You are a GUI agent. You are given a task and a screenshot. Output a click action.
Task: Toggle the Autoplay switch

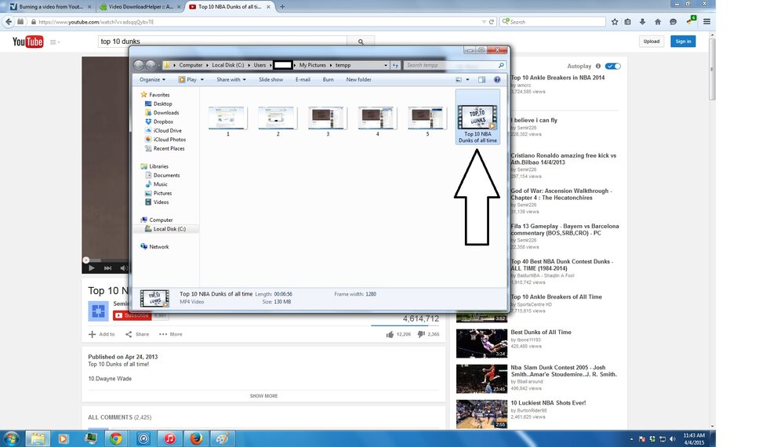(x=612, y=66)
